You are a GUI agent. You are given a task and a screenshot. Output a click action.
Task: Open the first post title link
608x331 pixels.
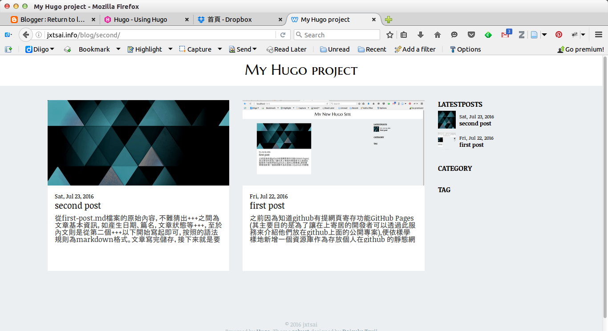(x=267, y=206)
